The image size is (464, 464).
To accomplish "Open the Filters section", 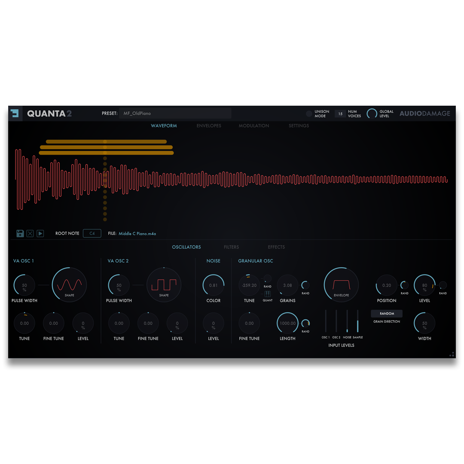I will tap(232, 247).
